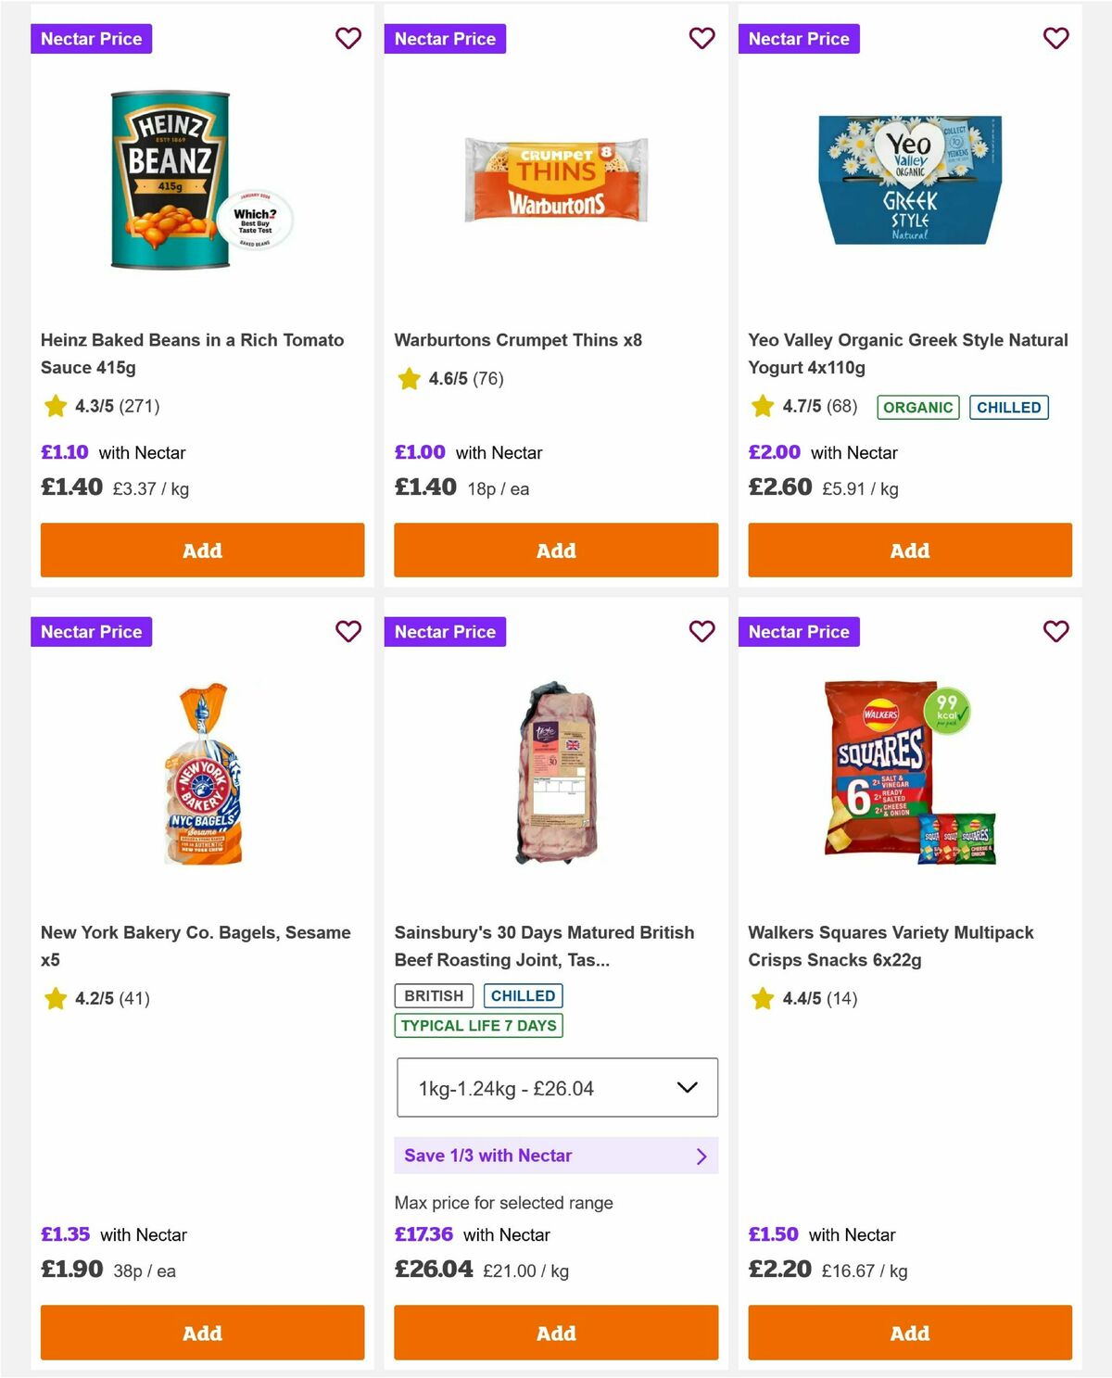Toggle the favorite heart on Walkers Squares crisps
Viewport: 1112px width, 1378px height.
point(1055,631)
